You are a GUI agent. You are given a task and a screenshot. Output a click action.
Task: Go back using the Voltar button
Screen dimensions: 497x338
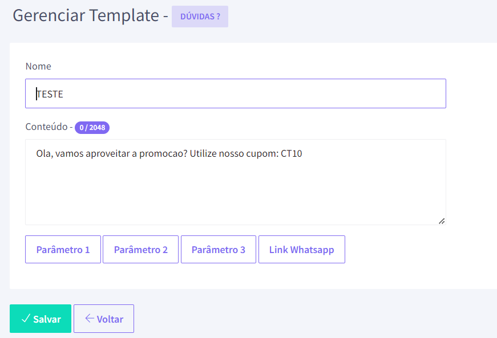(x=104, y=319)
